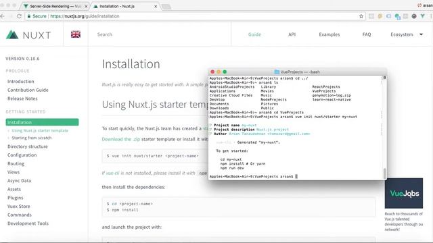Close the Installation - Nuxt.js tab

(156, 6)
